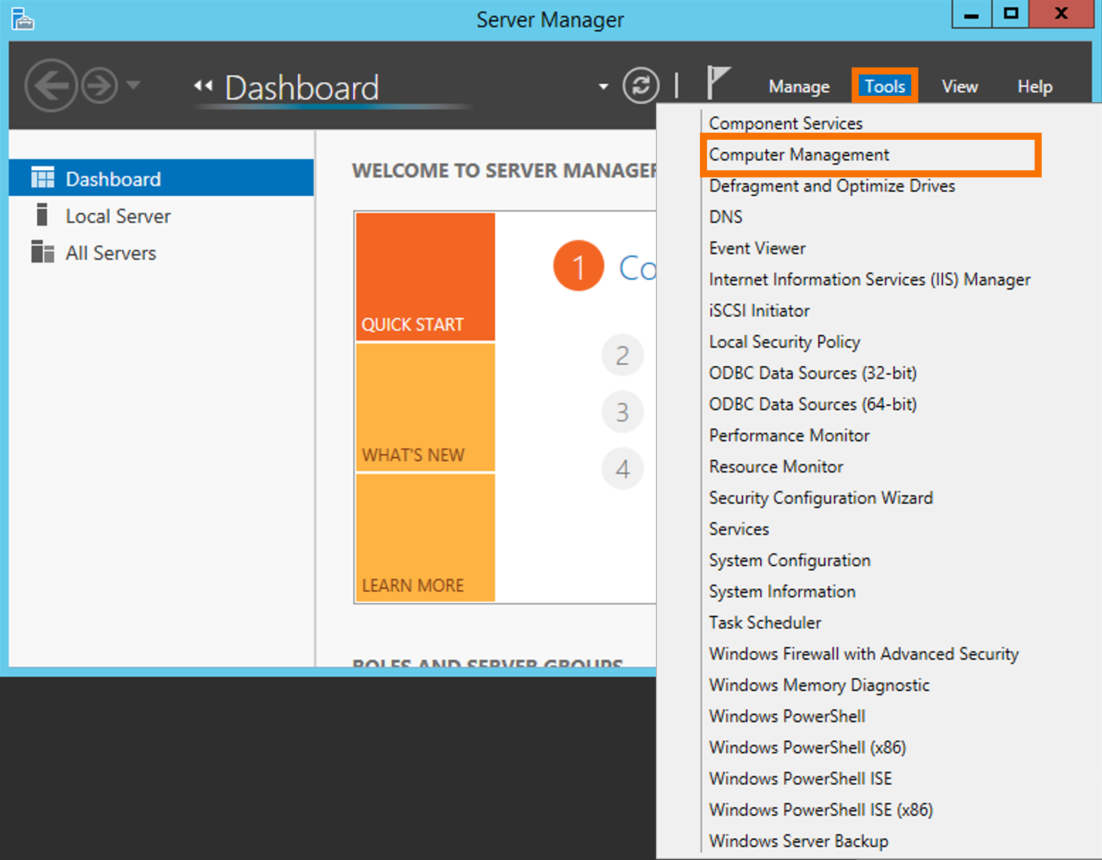Open System Information
The image size is (1102, 860).
tap(782, 592)
